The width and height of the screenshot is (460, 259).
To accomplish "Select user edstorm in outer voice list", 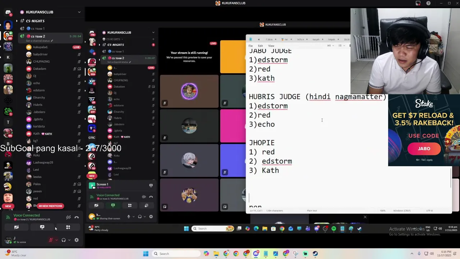I will coord(39,90).
